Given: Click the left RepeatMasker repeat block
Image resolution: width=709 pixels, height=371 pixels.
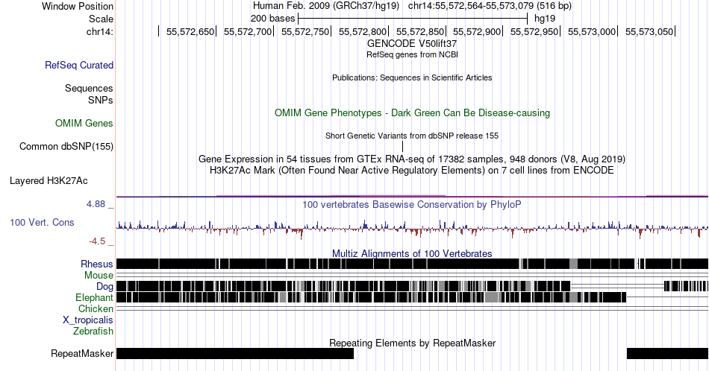Looking at the screenshot, I should [234, 353].
